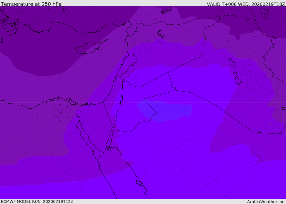Click the 'ArabiaWeather Inc' credit text
The height and width of the screenshot is (204, 286).
point(266,202)
